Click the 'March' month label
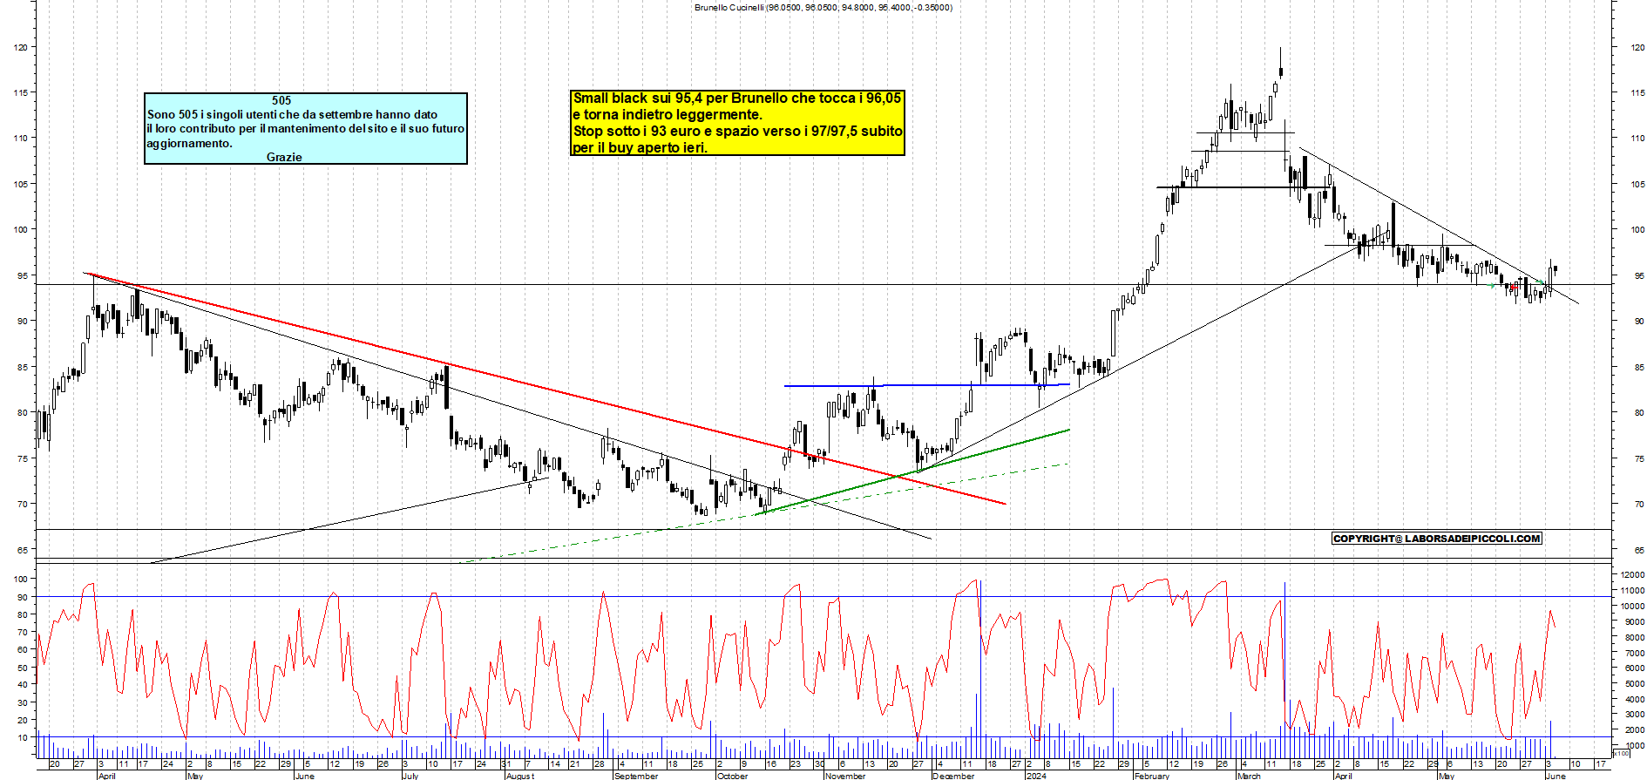1647x780 pixels. 1249,776
